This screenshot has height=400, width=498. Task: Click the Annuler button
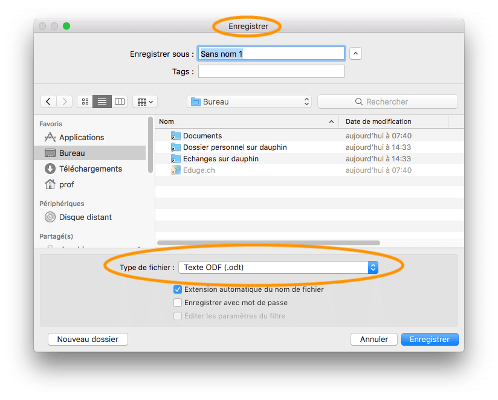373,339
